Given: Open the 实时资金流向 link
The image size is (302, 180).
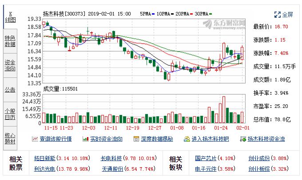Looking at the screenshot, I should (106, 139).
